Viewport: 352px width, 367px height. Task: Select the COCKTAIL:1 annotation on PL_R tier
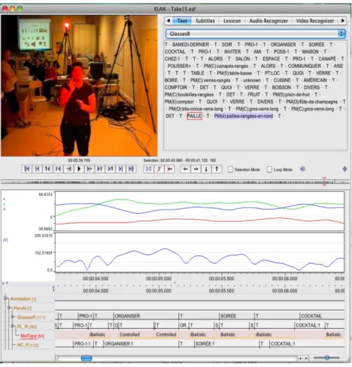(x=310, y=325)
